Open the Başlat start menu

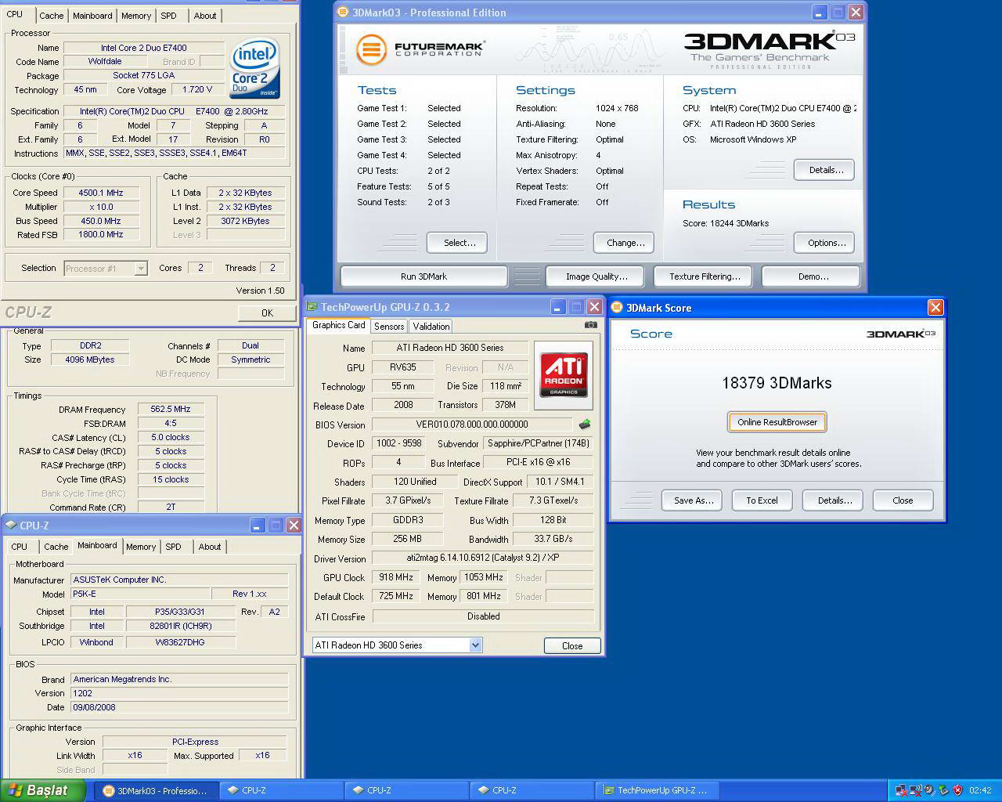(x=44, y=790)
